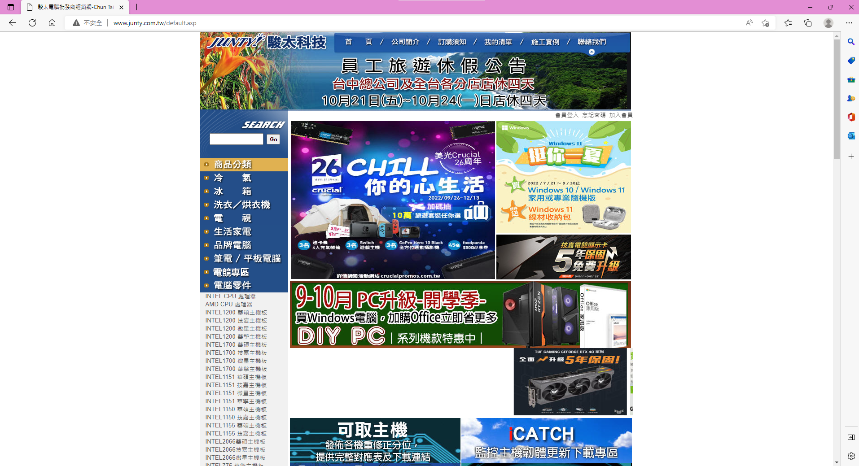Viewport: 859px width, 466px height.
Task: Add a sidebar app with plus icon
Action: click(851, 156)
